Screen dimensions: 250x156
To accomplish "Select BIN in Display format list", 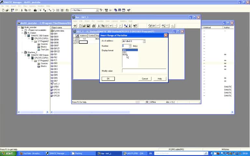I will [x=130, y=50].
